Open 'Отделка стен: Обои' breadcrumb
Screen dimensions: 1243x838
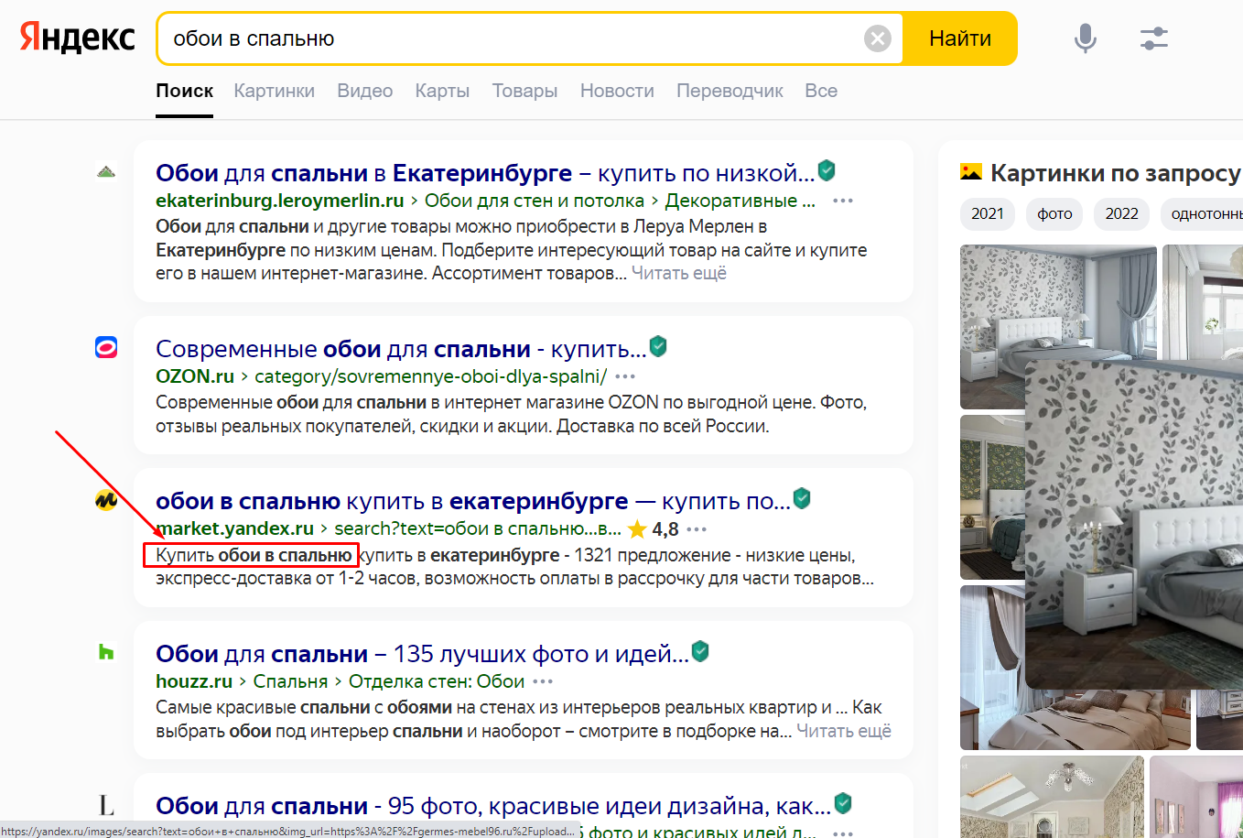point(437,681)
